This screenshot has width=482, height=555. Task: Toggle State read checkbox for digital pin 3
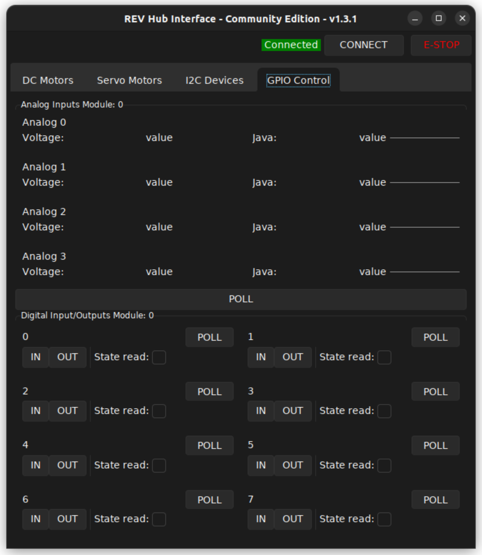tap(384, 411)
